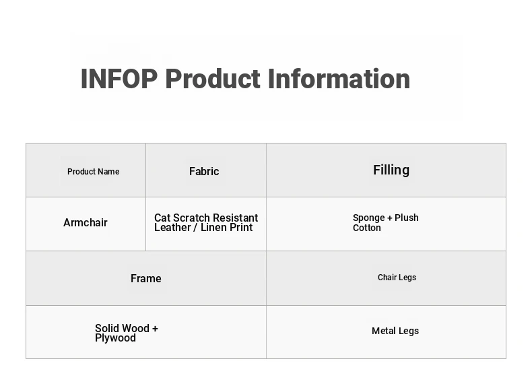Click the INFOP Product Information title
Viewport: 532px width, 386px height.
click(245, 79)
